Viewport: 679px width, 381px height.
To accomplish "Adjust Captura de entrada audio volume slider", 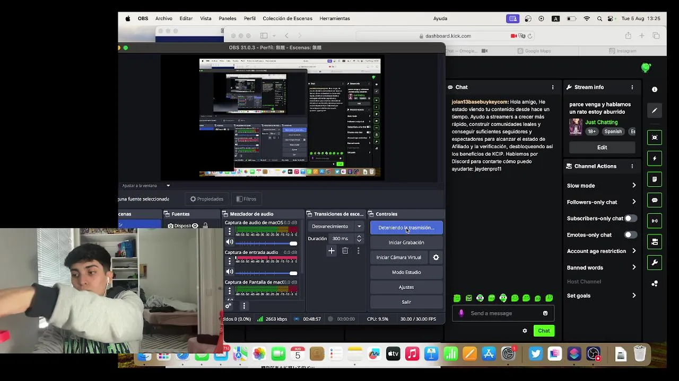I will pyautogui.click(x=266, y=273).
